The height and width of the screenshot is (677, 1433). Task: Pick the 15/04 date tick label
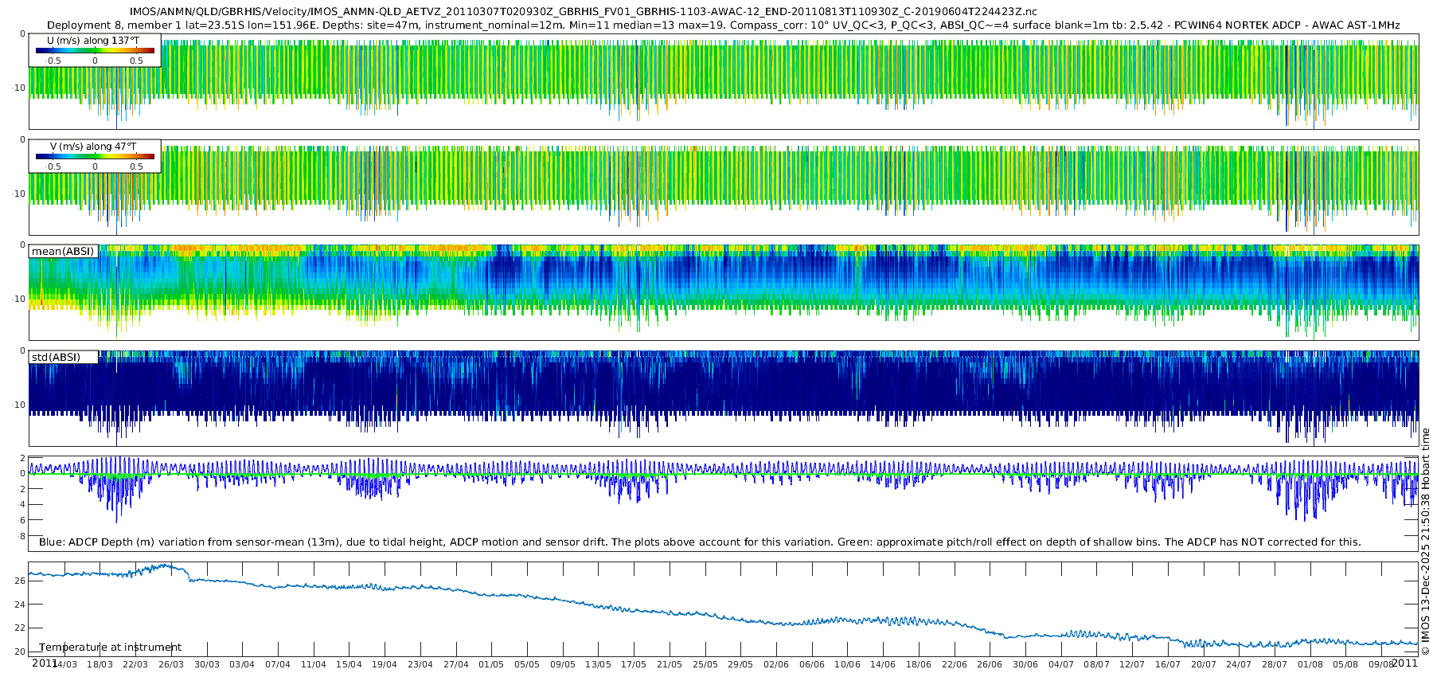(x=349, y=664)
